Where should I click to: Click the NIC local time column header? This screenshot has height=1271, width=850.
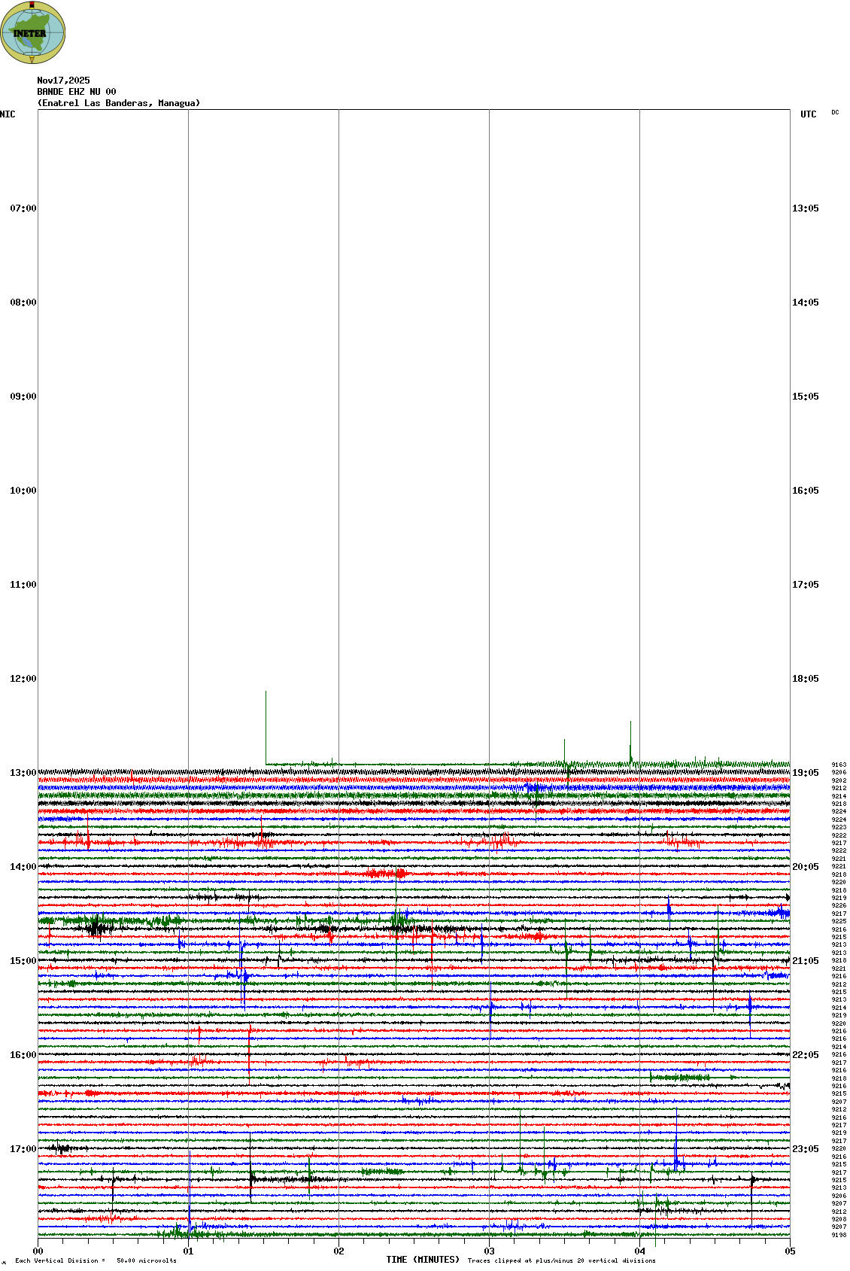click(8, 114)
